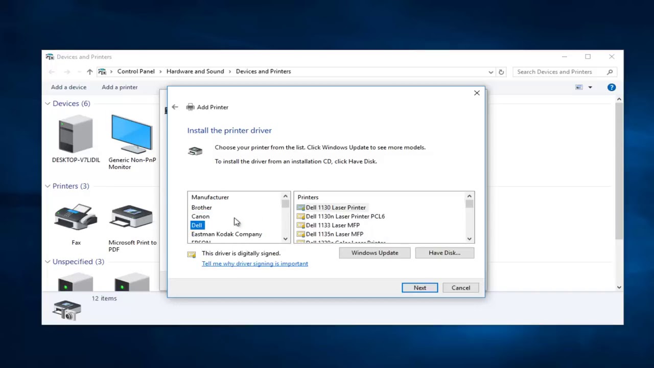Select Eastman Kodak Company manufacturer
The height and width of the screenshot is (368, 654).
[226, 234]
